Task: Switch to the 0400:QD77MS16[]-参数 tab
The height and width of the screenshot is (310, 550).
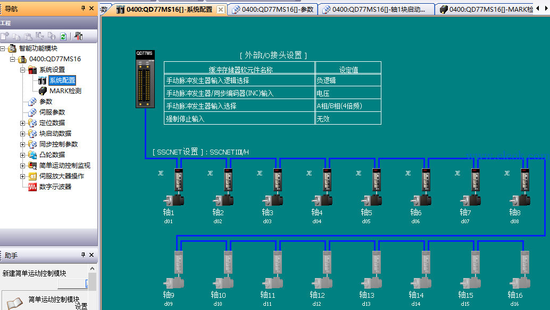Action: tap(273, 10)
